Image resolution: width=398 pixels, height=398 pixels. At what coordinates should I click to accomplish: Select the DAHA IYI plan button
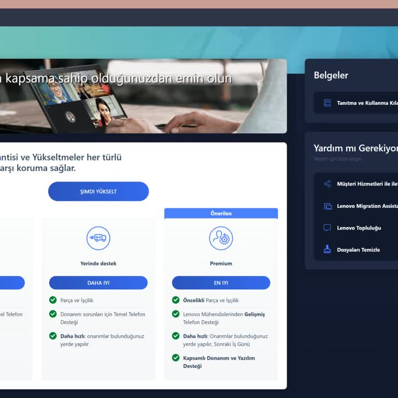(x=98, y=283)
